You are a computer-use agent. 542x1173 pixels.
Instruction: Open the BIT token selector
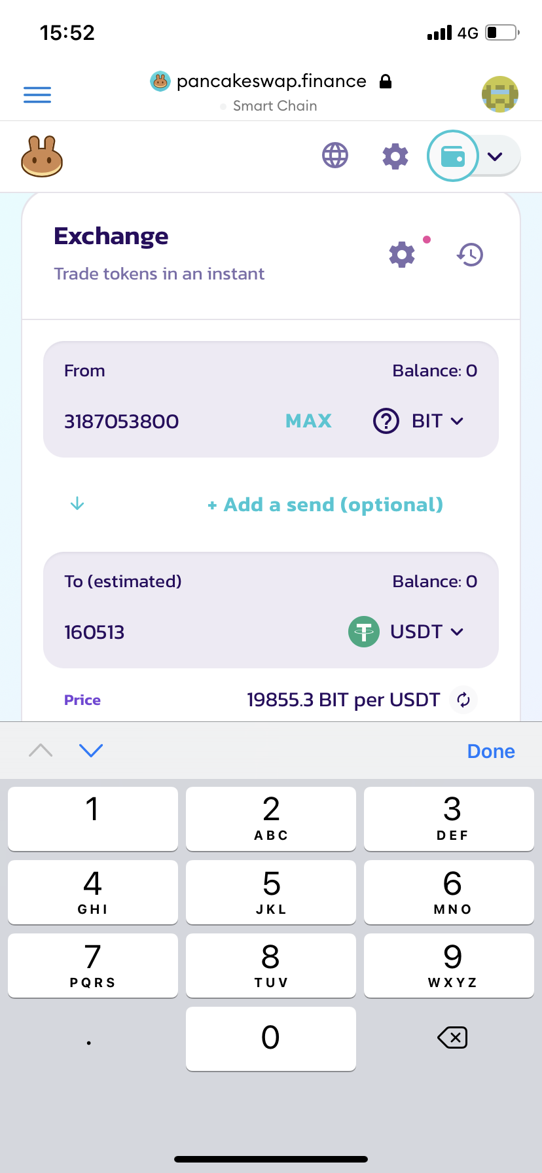[x=419, y=421]
